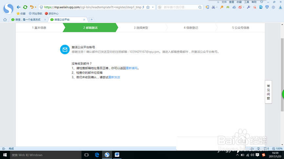Open the Weibo toolbar icon
Viewport: 284px width, 159px height.
pyautogui.click(x=240, y=7)
